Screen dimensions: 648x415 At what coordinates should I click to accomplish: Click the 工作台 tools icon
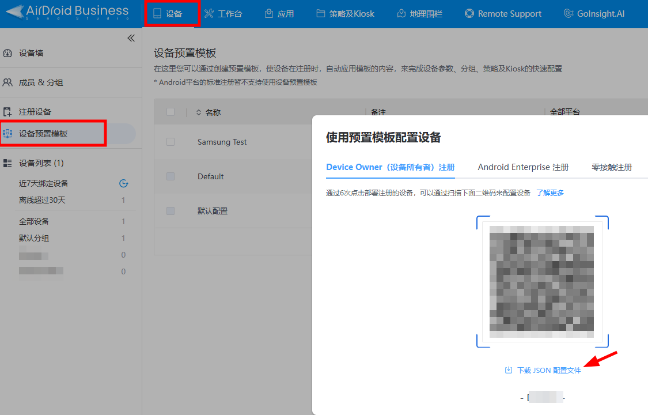tap(209, 14)
